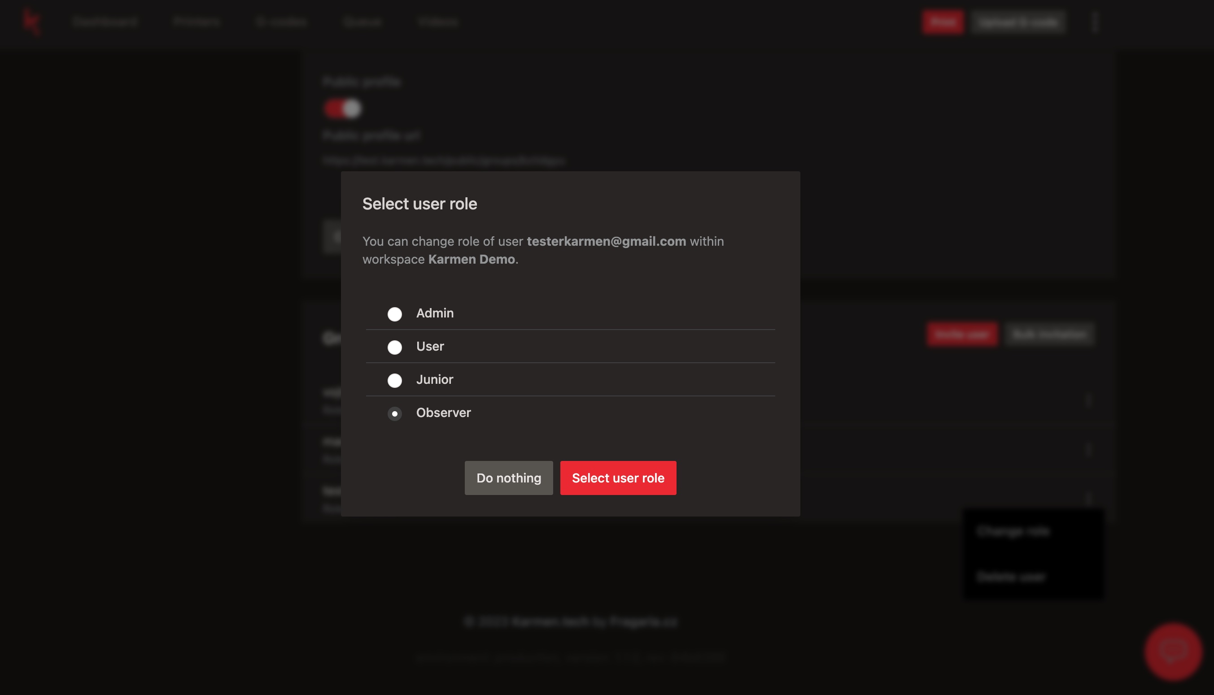Select the Admin radio button
The width and height of the screenshot is (1214, 695).
click(394, 313)
